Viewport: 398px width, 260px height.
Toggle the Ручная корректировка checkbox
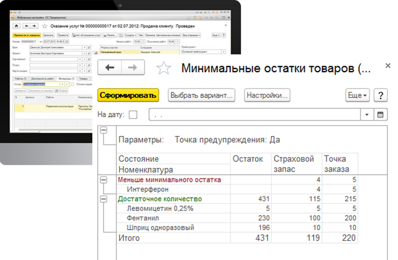(72, 84)
